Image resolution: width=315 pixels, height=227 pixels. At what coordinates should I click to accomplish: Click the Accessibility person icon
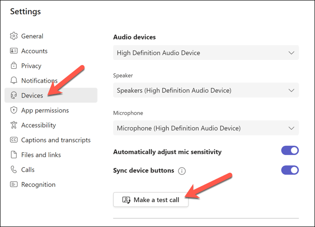pyautogui.click(x=13, y=125)
